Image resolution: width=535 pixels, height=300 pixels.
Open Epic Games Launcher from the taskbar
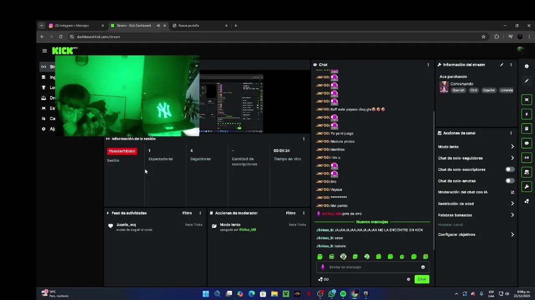(x=366, y=294)
